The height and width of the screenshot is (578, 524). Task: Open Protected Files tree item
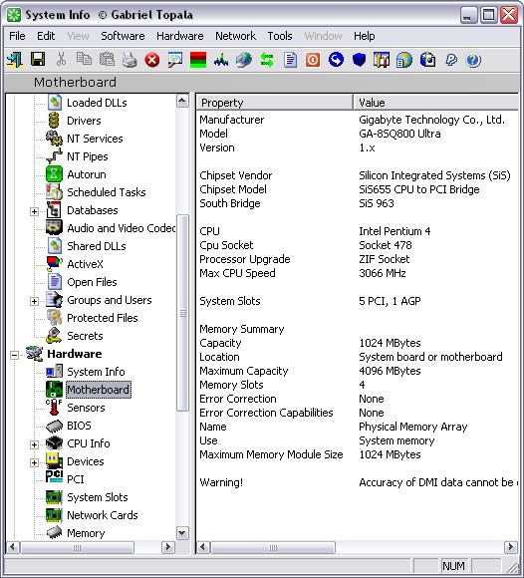click(102, 318)
